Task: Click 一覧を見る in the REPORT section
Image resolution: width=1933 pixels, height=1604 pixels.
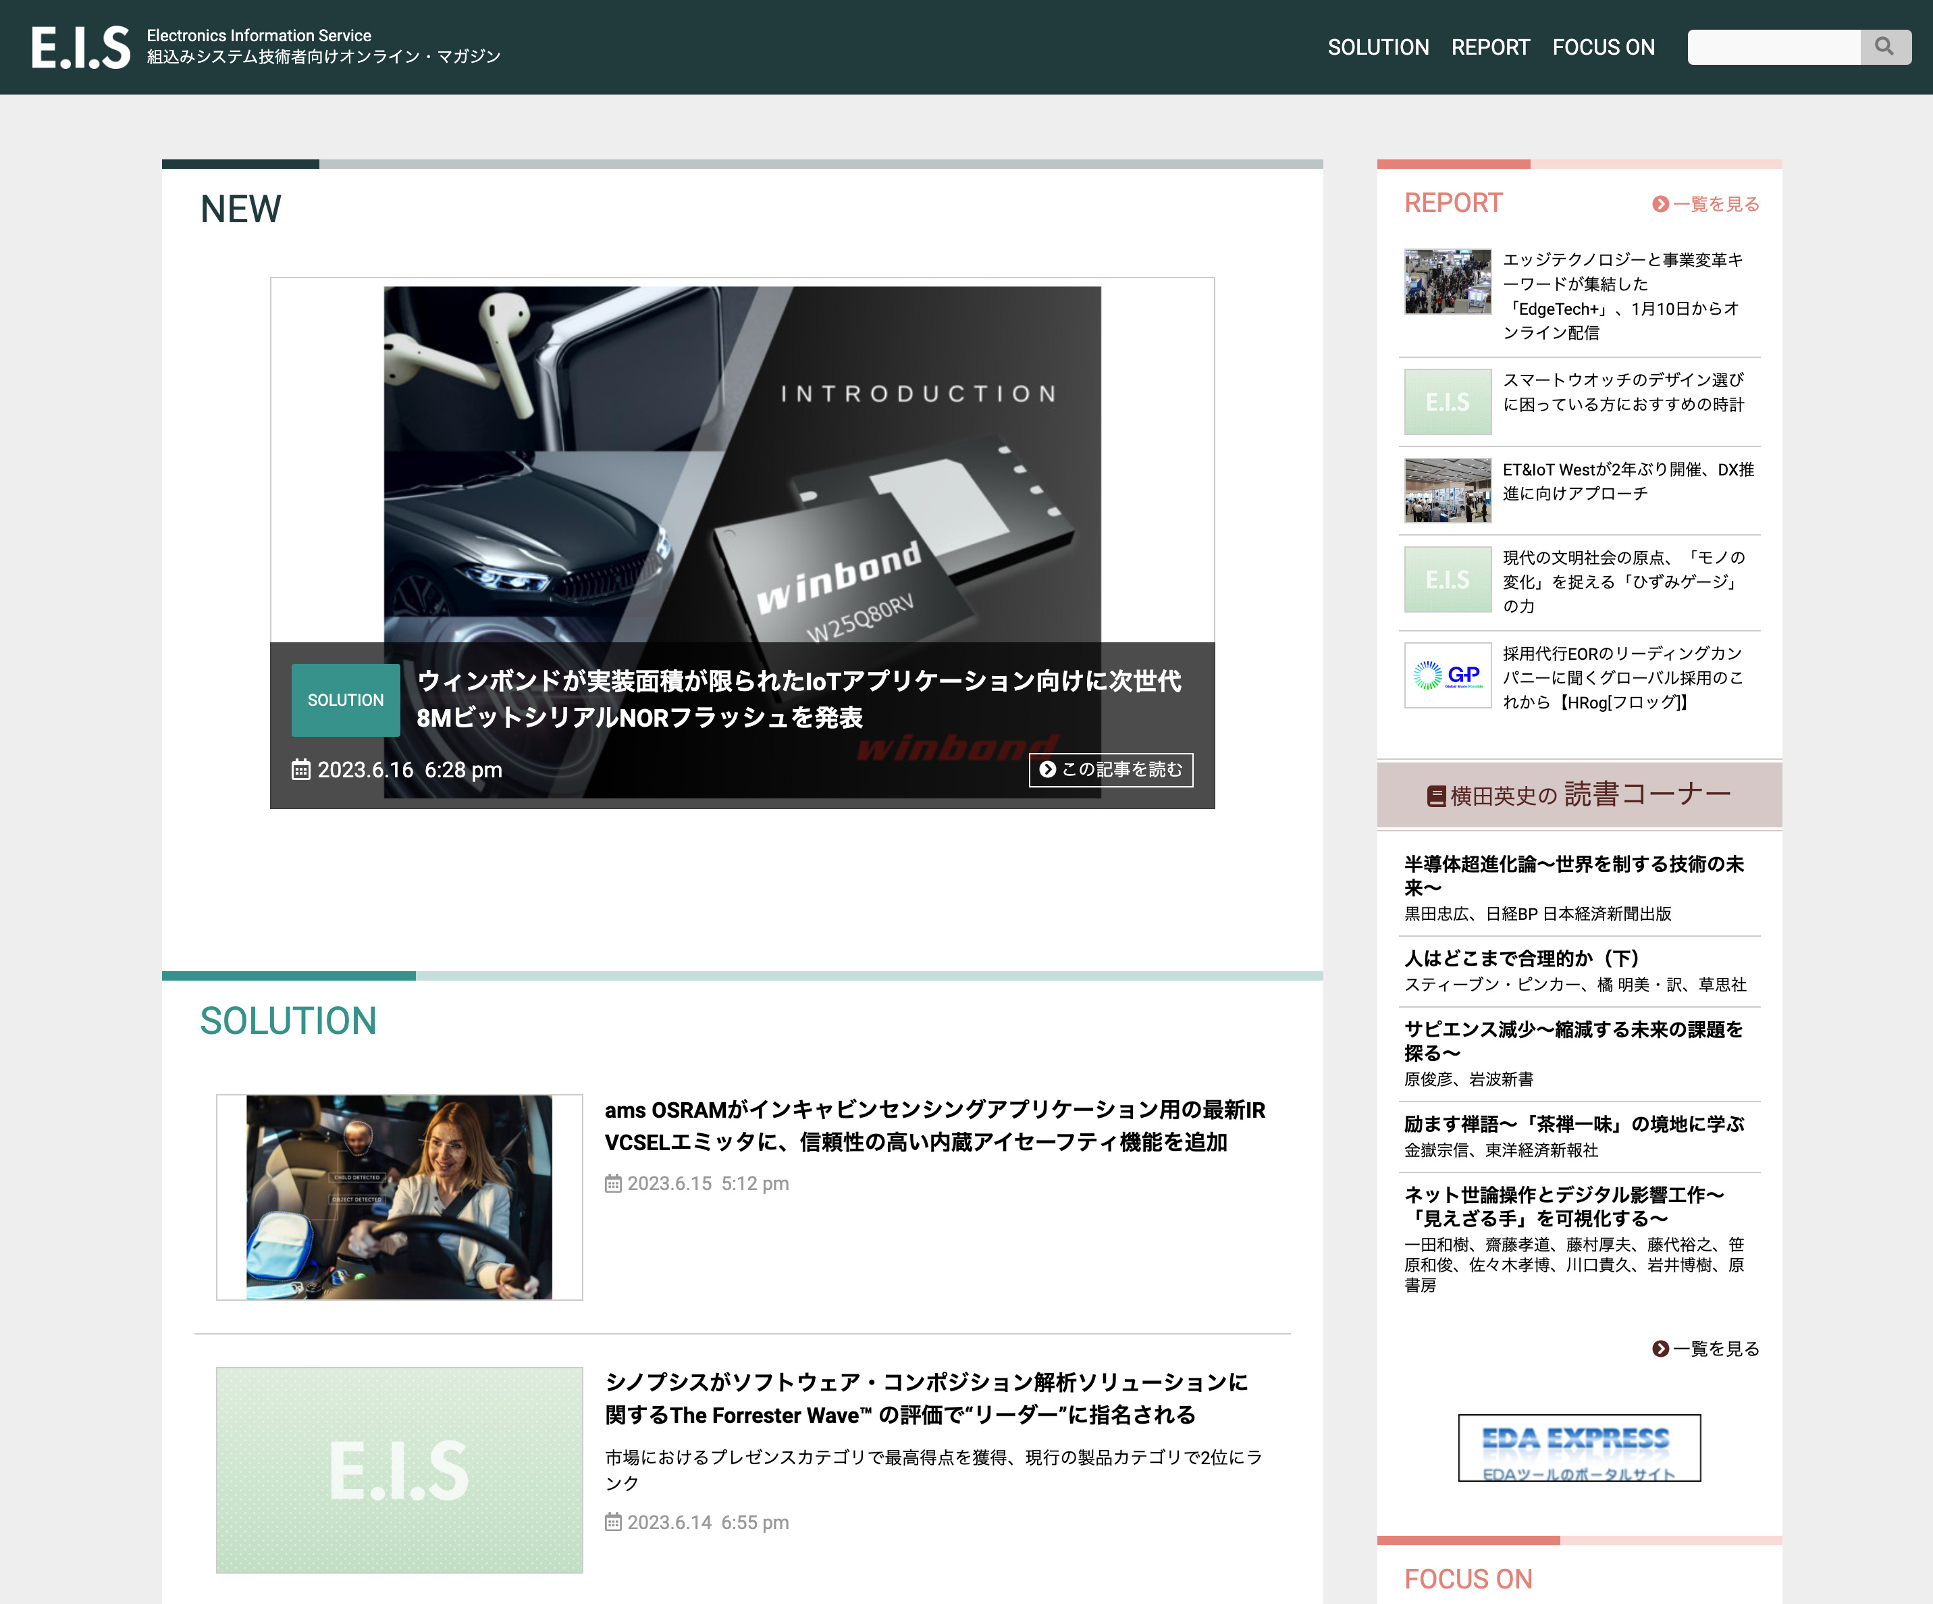Action: 1715,203
